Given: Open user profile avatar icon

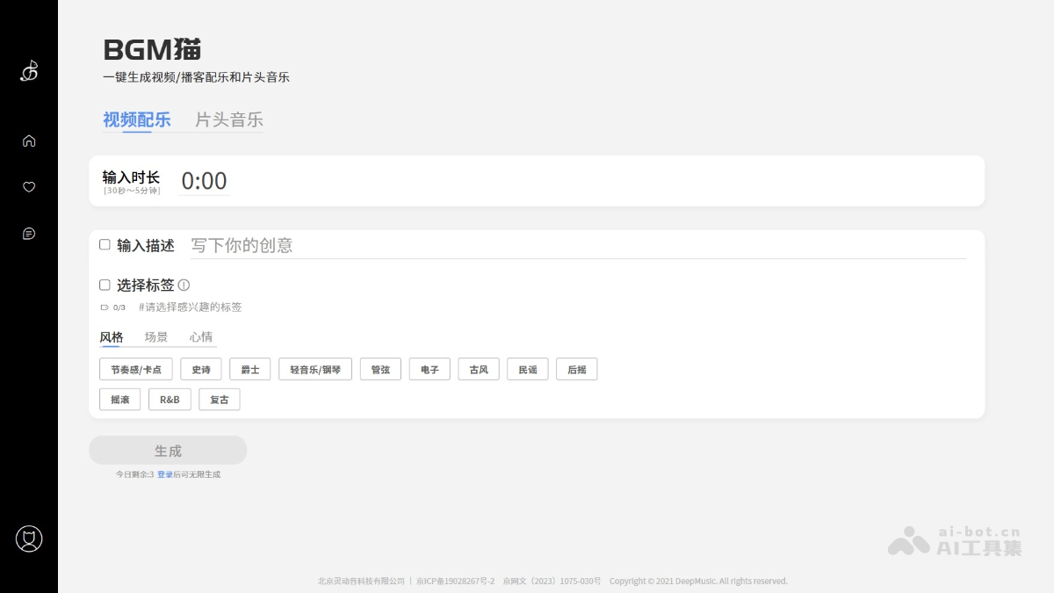Looking at the screenshot, I should [29, 539].
